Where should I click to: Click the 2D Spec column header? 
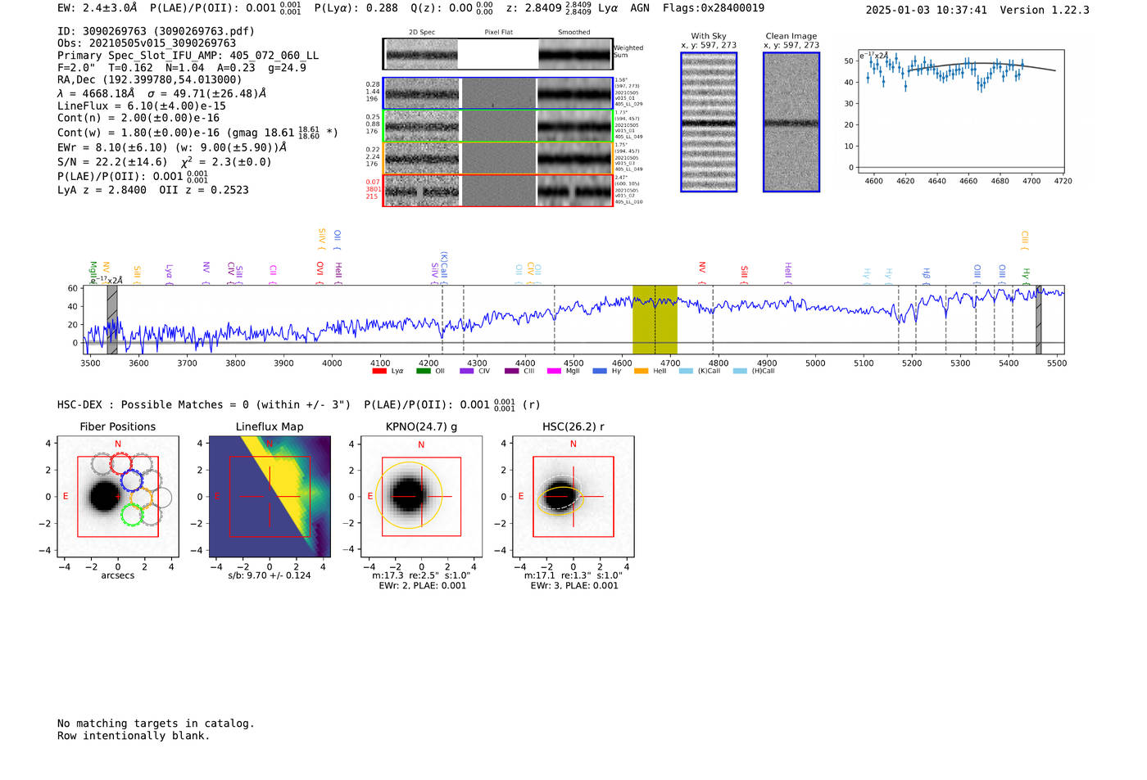coord(422,33)
